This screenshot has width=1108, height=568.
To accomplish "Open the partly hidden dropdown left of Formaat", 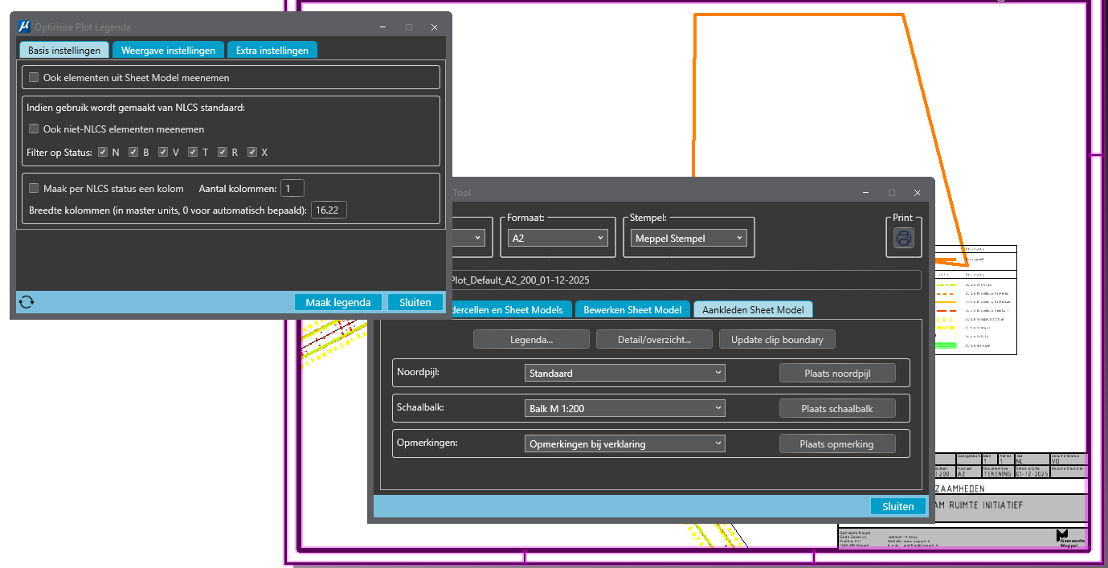I will 469,238.
